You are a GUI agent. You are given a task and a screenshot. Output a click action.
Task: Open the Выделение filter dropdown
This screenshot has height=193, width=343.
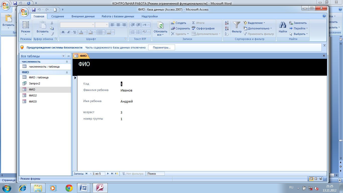254,23
